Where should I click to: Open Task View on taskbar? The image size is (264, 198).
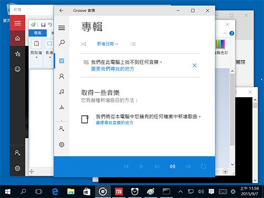click(39, 192)
